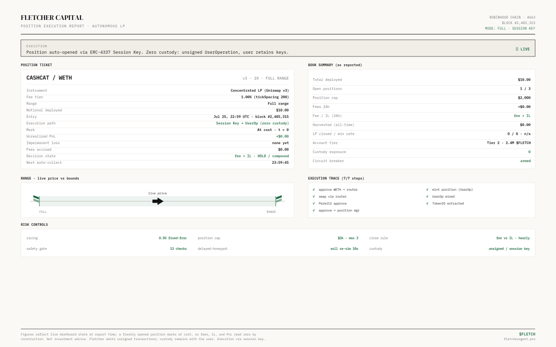The image size is (556, 347).
Task: Click the LIVE status indicator badge
Action: 523,49
